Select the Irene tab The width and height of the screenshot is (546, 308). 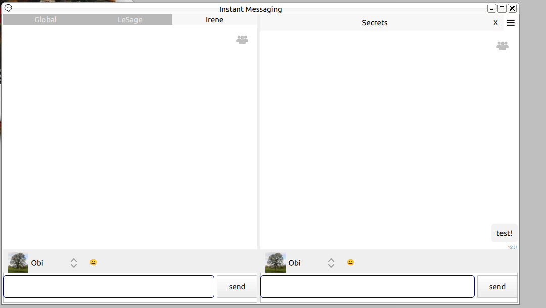click(214, 20)
